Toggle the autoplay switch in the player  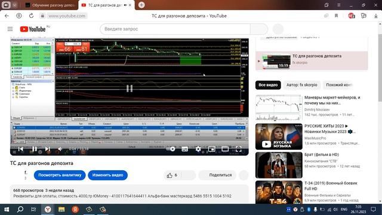pos(171,149)
